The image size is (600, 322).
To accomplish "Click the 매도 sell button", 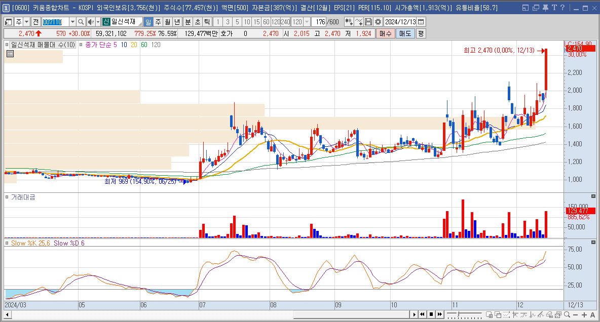I will tap(405, 33).
